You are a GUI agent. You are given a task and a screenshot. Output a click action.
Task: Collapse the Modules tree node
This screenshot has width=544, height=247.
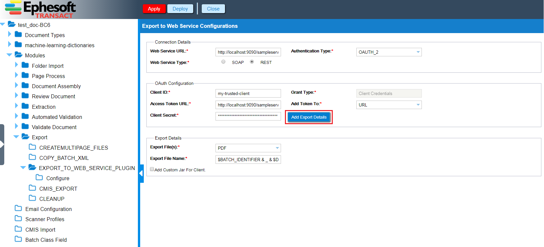pos(9,55)
